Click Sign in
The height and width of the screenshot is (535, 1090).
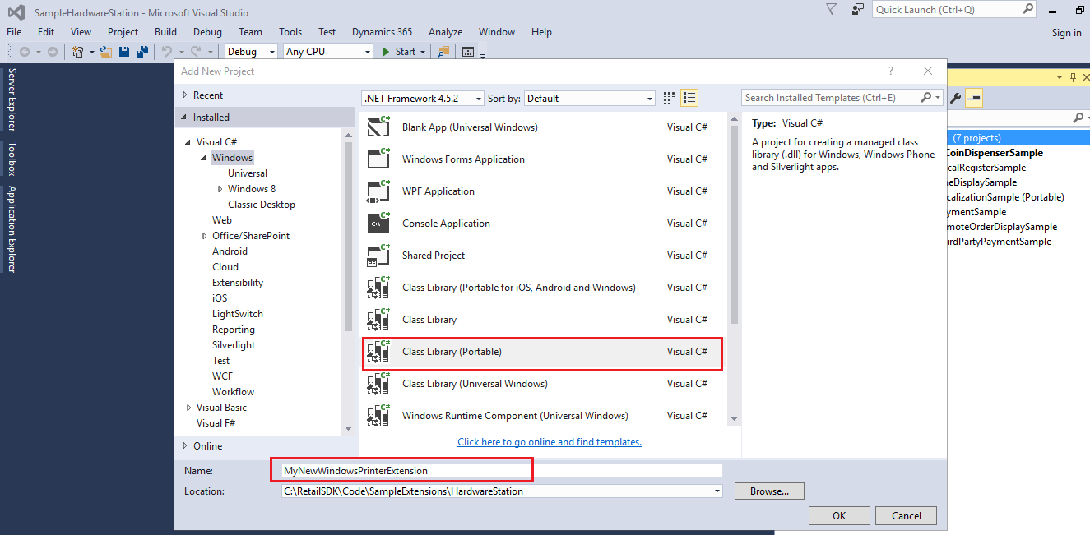coord(1066,33)
